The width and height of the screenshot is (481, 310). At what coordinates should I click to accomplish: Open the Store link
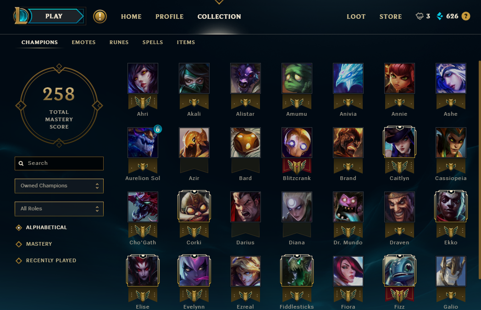click(x=391, y=17)
